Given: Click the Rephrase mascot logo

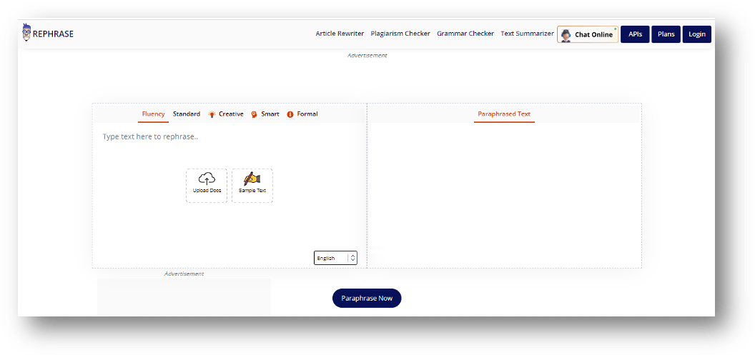Looking at the screenshot, I should 26,32.
